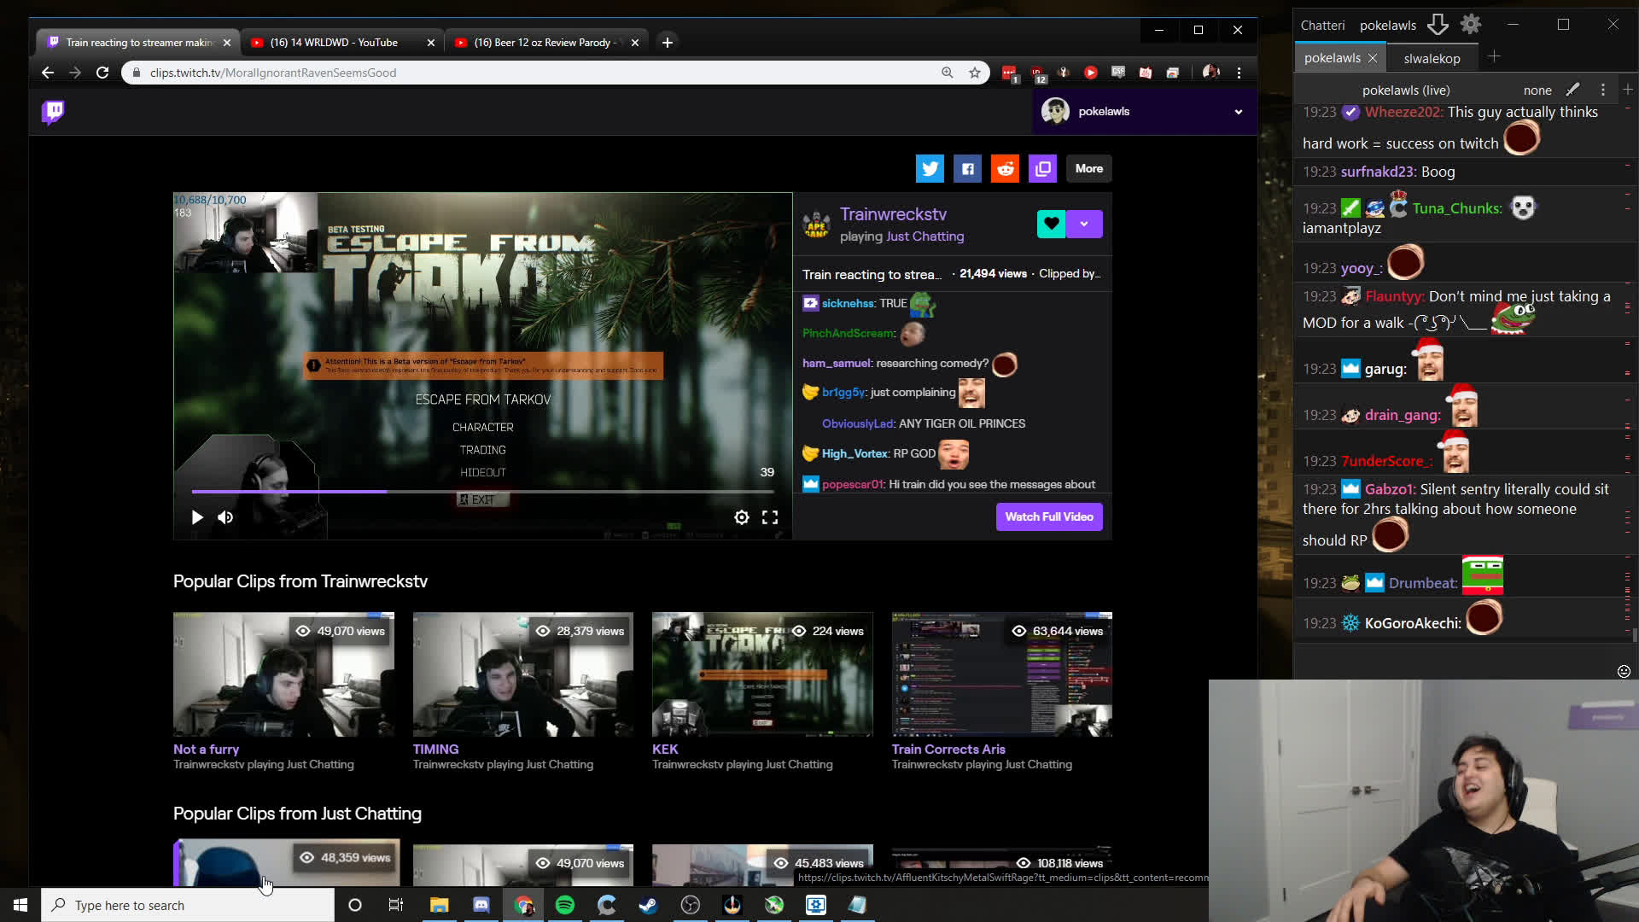Click the Twitch logo in the header
1639x922 pixels.
tap(53, 112)
